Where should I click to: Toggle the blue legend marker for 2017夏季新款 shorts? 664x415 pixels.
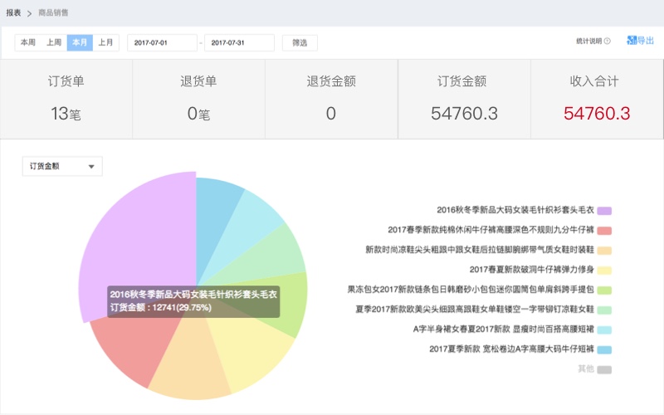[x=604, y=349]
